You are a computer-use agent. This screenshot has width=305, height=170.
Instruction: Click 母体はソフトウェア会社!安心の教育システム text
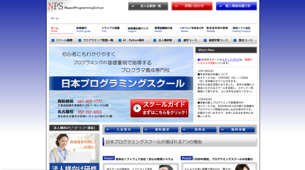pyautogui.click(x=144, y=159)
